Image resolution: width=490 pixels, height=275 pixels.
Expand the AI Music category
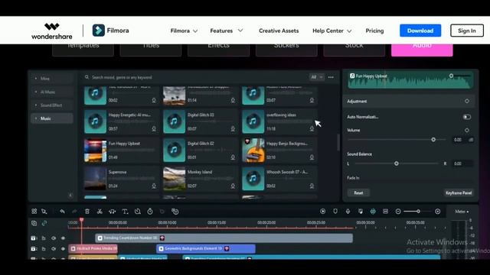pyautogui.click(x=52, y=92)
